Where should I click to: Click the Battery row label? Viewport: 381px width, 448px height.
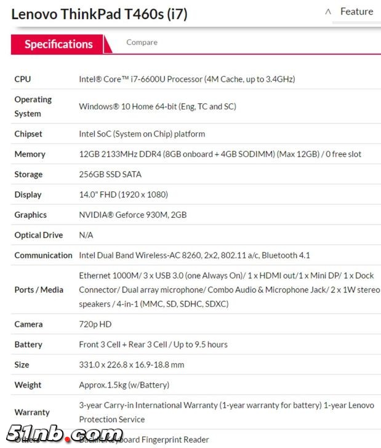(28, 345)
